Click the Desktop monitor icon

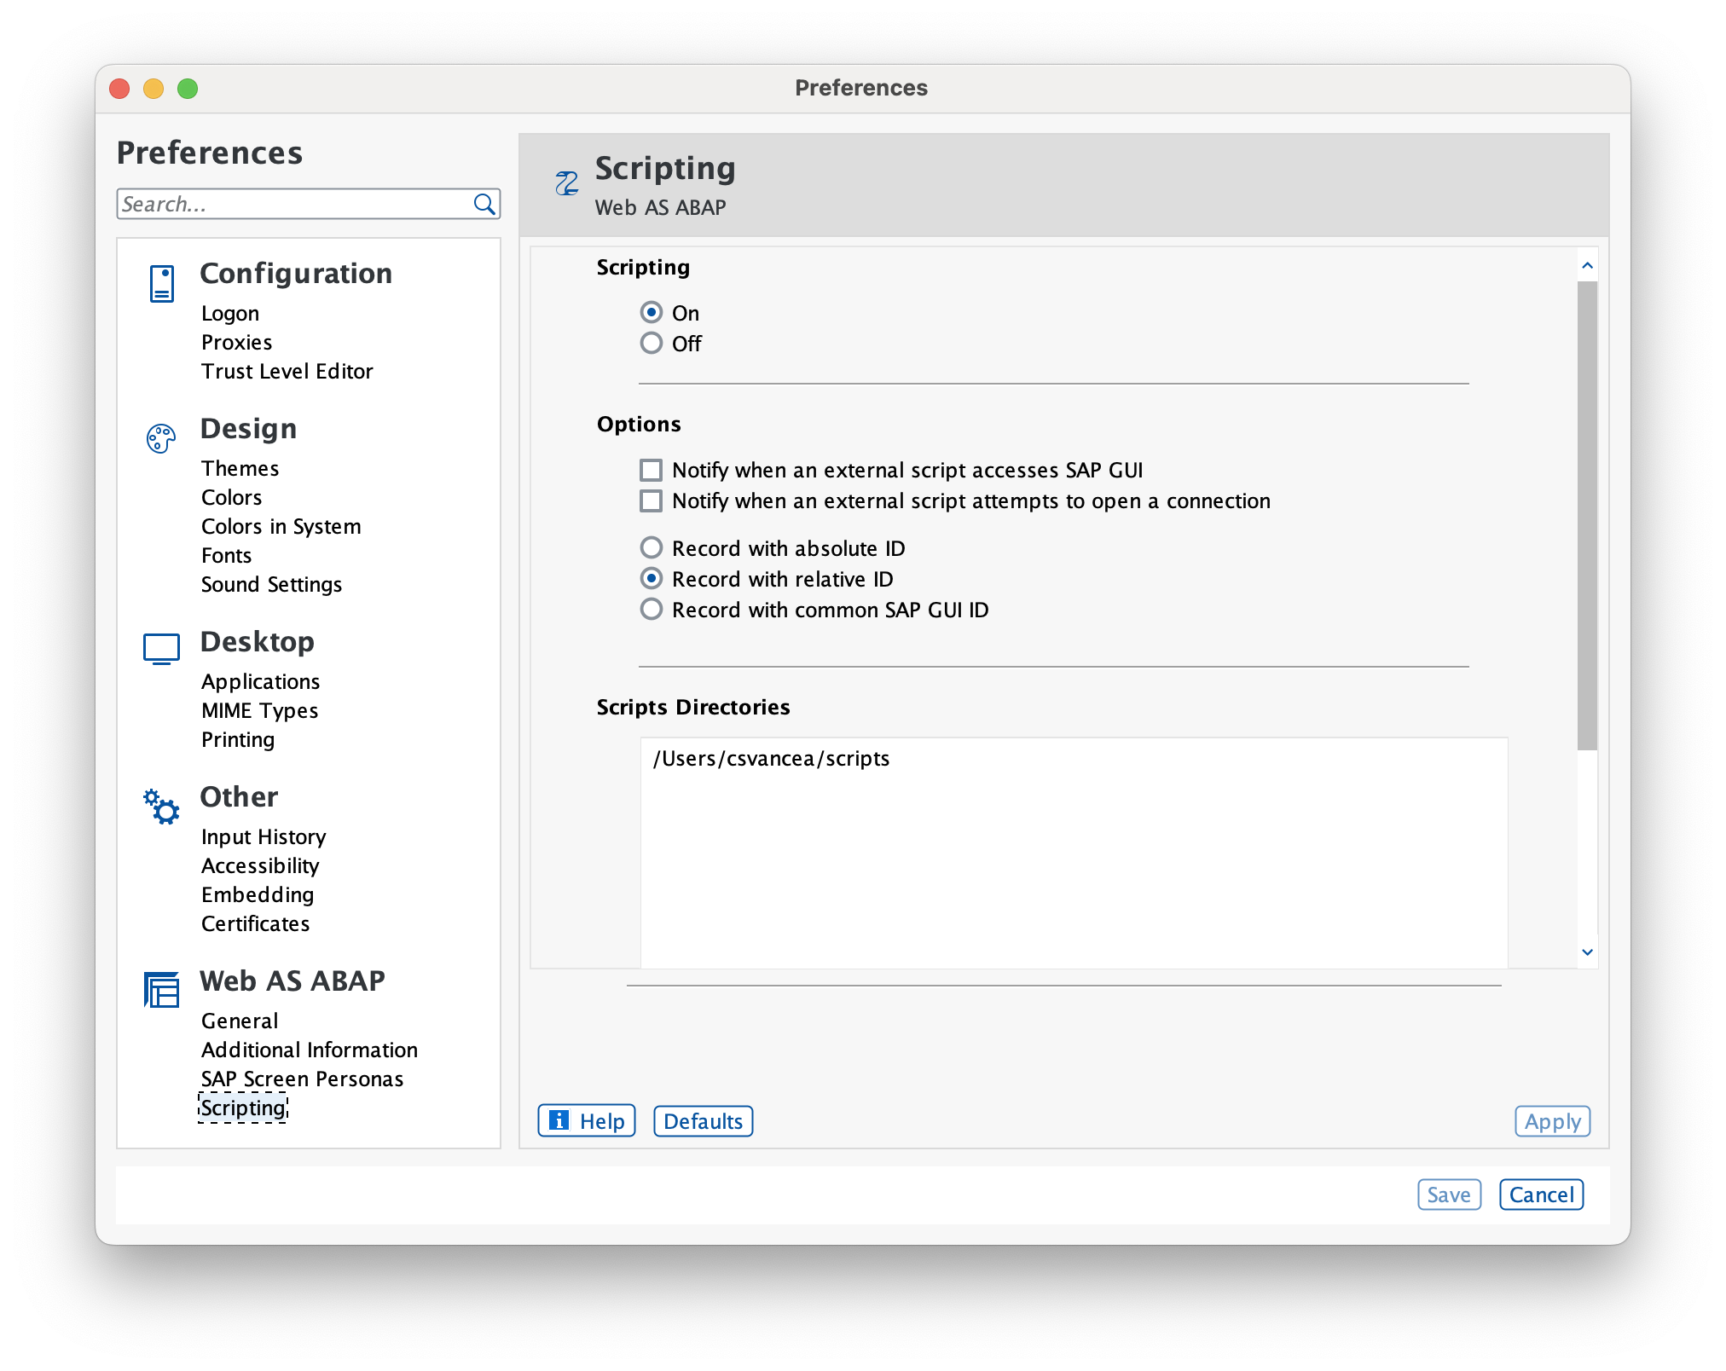[x=161, y=649]
